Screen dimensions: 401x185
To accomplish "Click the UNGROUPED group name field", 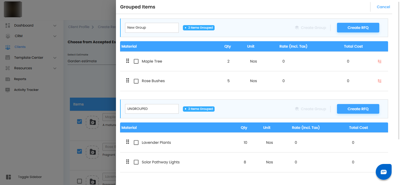I will 152,109.
